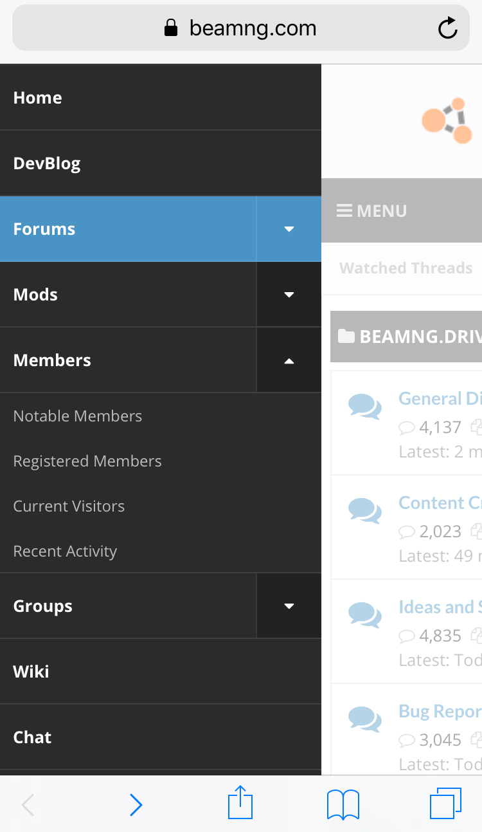The width and height of the screenshot is (482, 832).
Task: Open Registered Members link
Action: [87, 461]
